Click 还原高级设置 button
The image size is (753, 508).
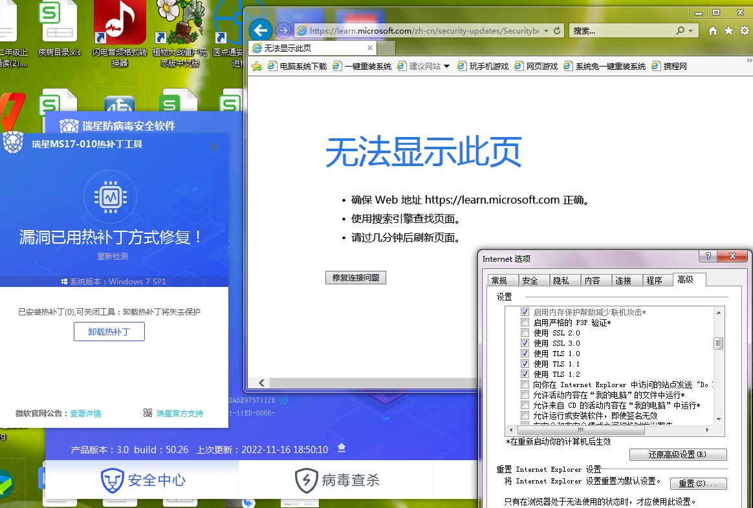click(677, 454)
